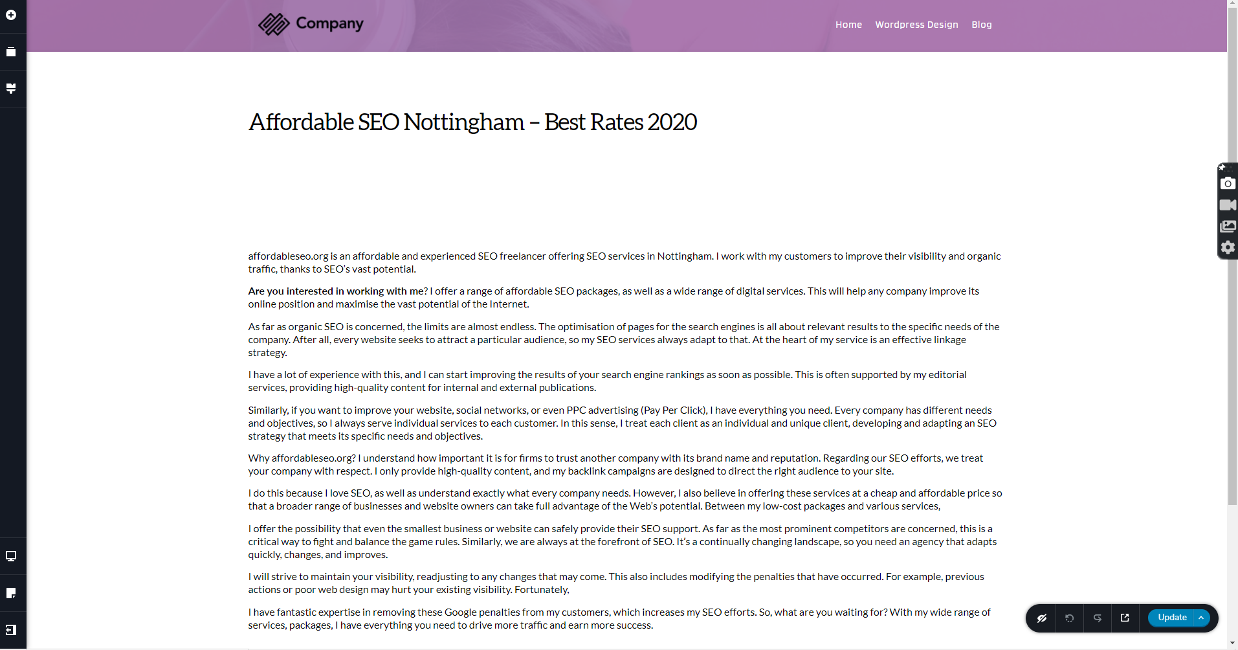Open the gear settings icon on right panel
This screenshot has width=1238, height=650.
tap(1228, 247)
